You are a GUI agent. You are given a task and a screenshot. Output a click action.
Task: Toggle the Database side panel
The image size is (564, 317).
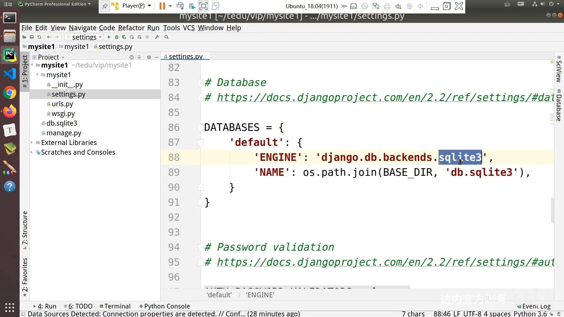pos(559,107)
